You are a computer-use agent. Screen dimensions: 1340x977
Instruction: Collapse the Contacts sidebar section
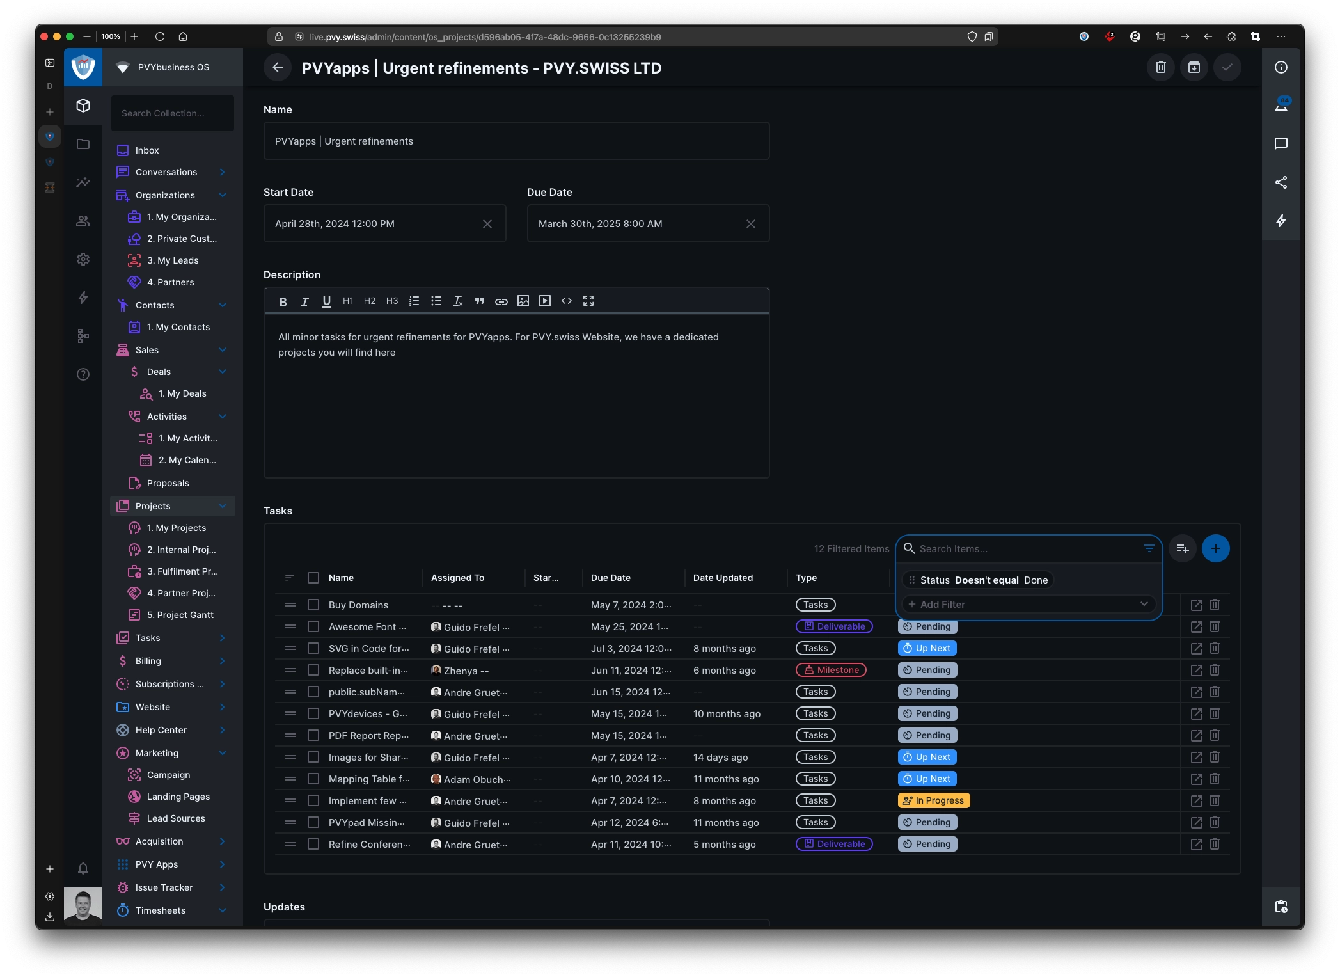(223, 305)
